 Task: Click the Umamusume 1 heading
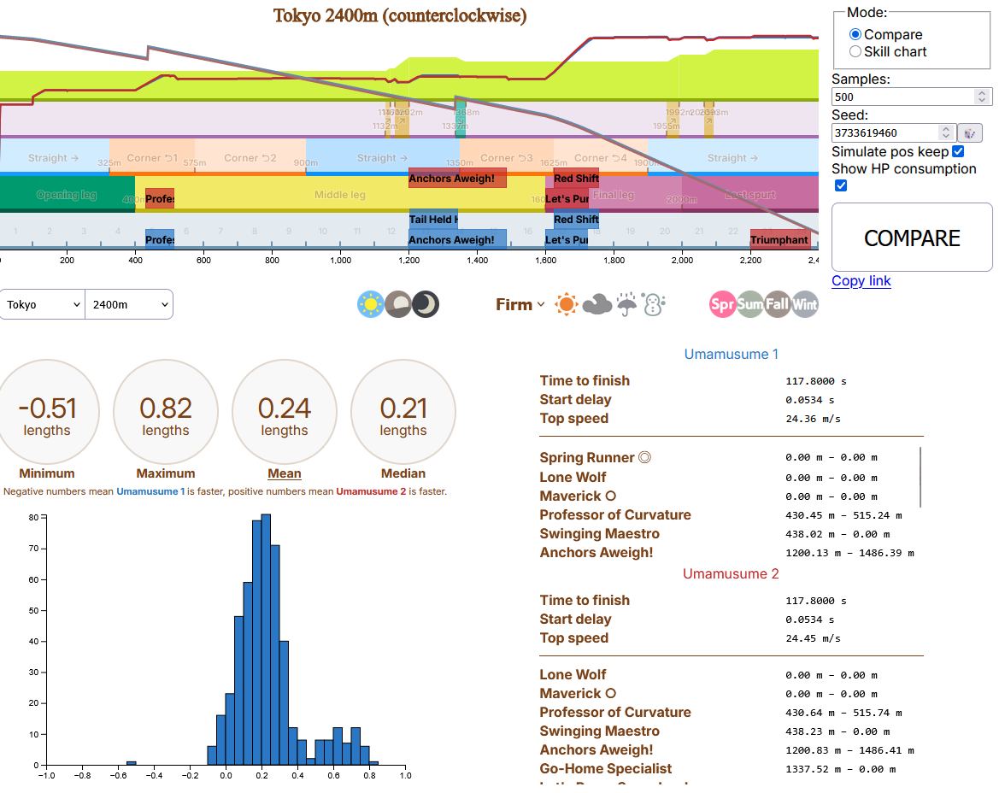(x=731, y=354)
